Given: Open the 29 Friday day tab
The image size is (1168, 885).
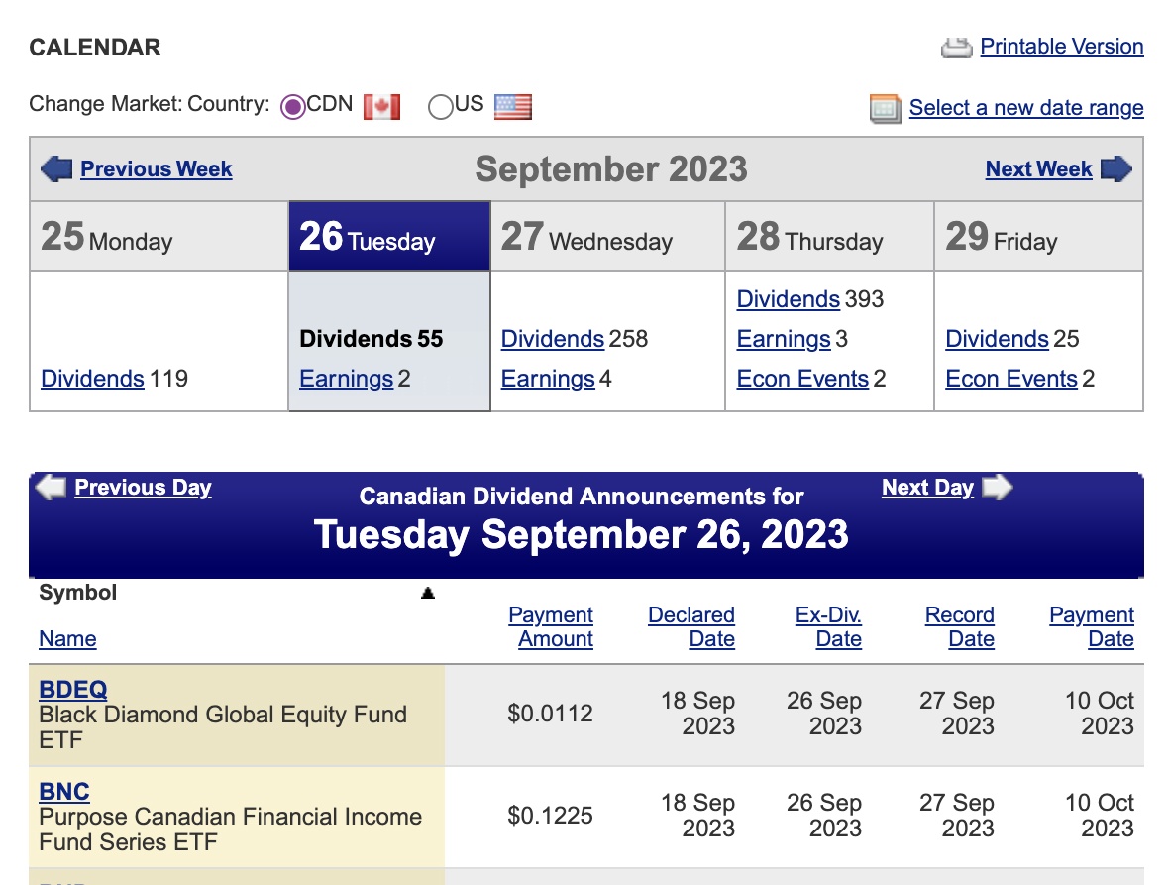Looking at the screenshot, I should tap(1038, 236).
